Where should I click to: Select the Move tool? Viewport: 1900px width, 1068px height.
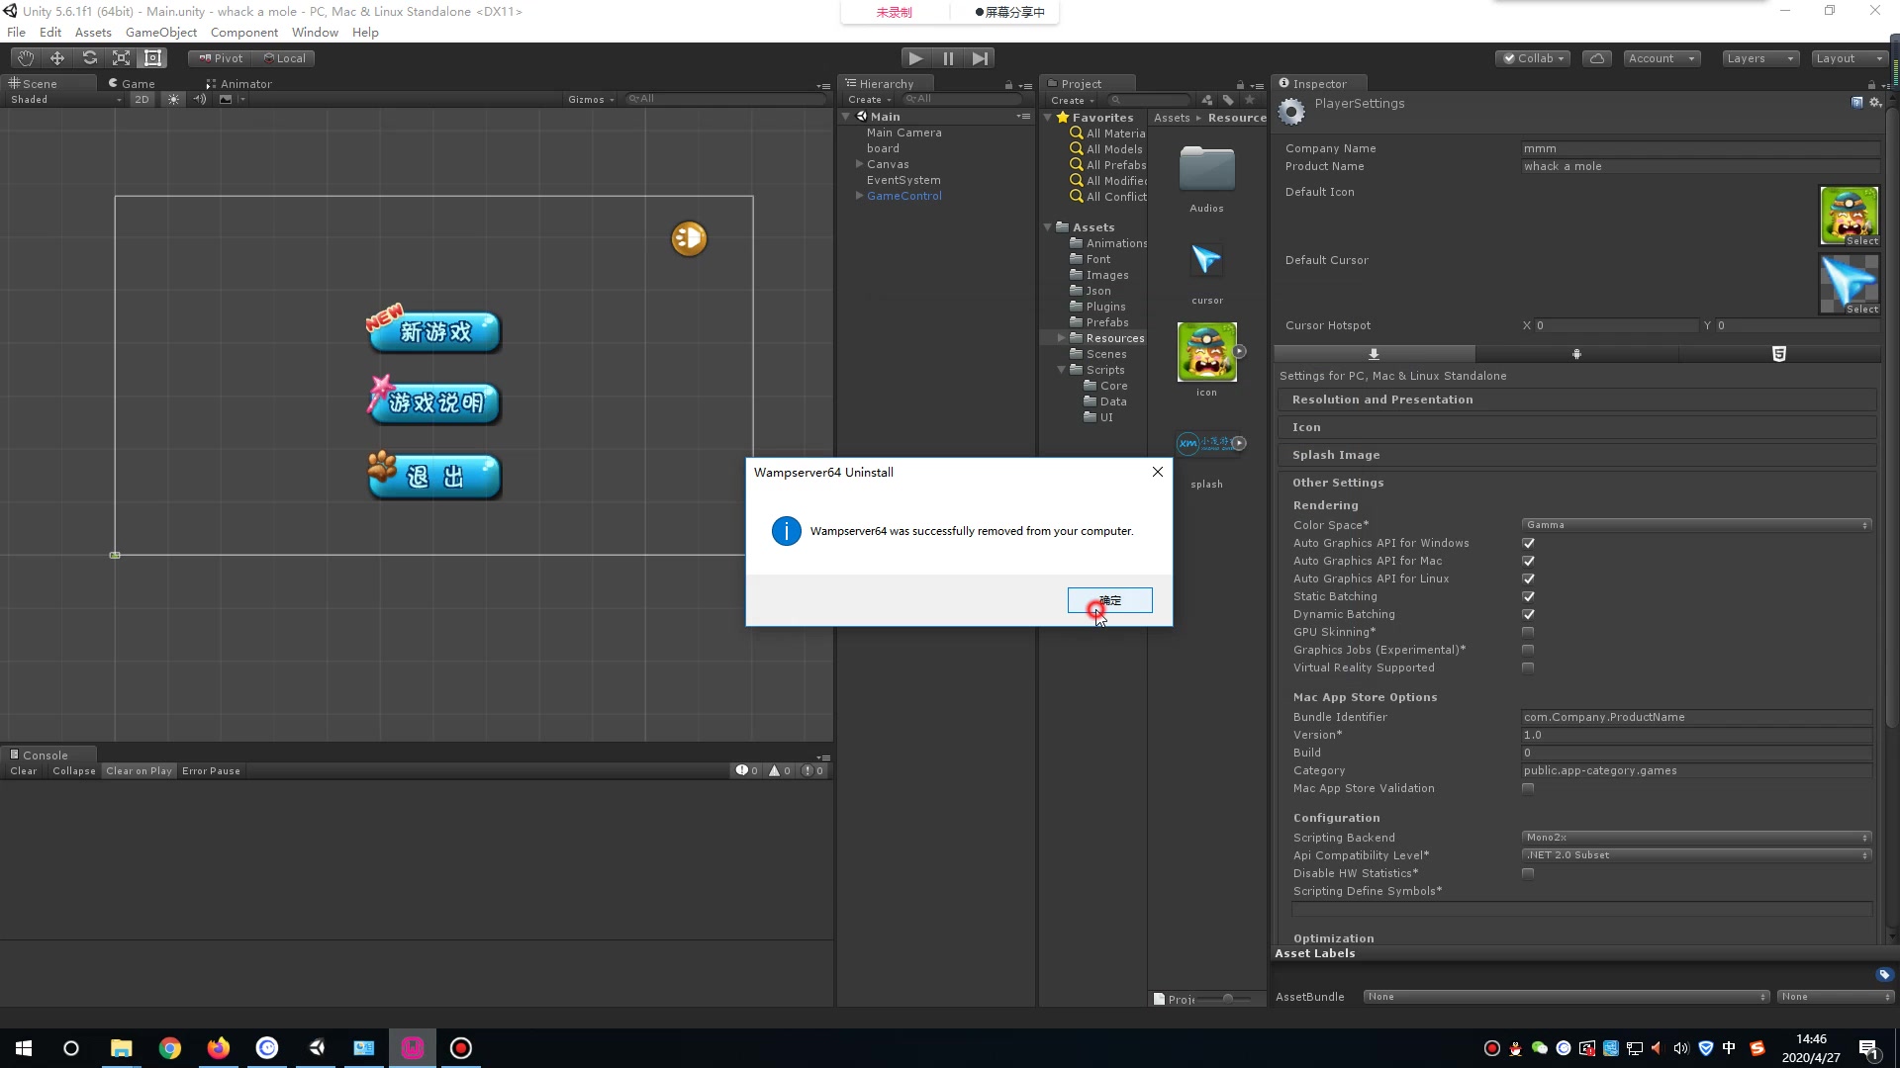point(57,58)
